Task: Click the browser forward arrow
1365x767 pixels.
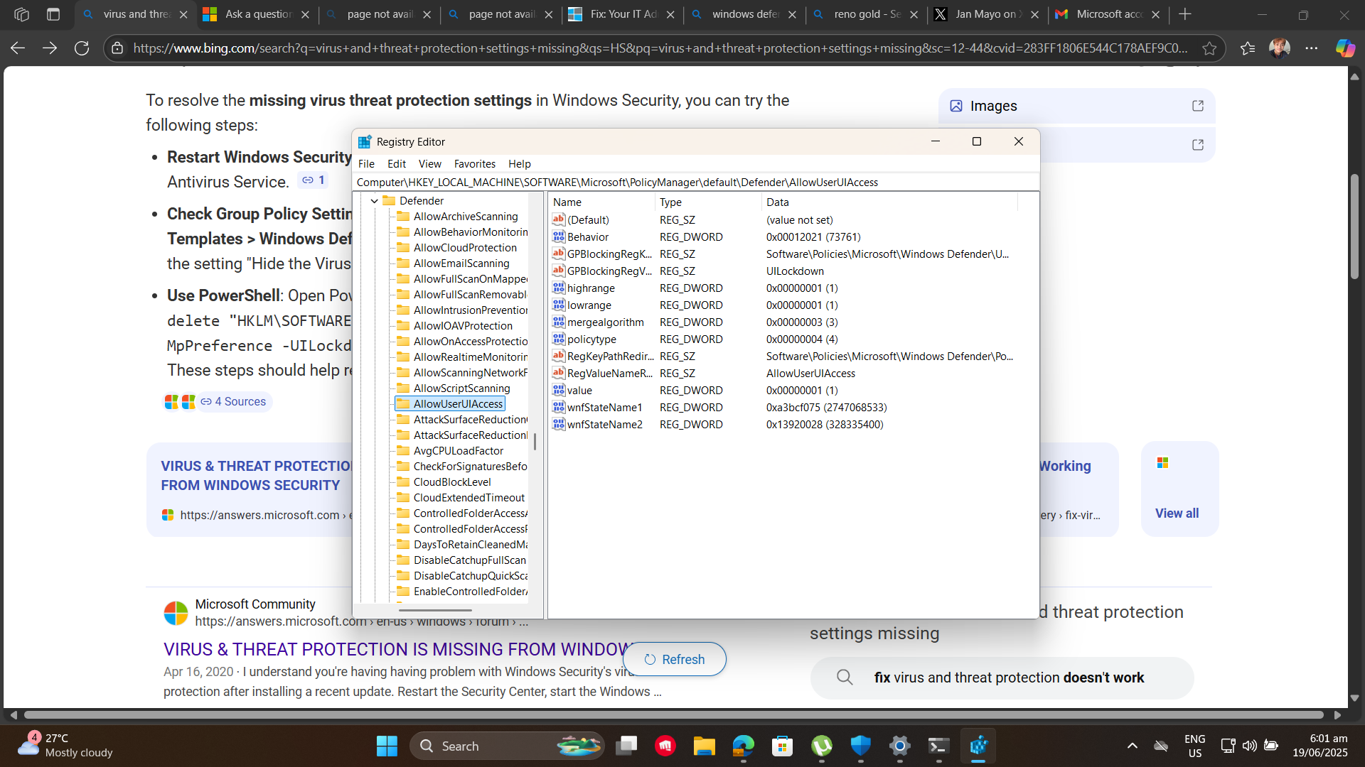Action: pyautogui.click(x=50, y=48)
